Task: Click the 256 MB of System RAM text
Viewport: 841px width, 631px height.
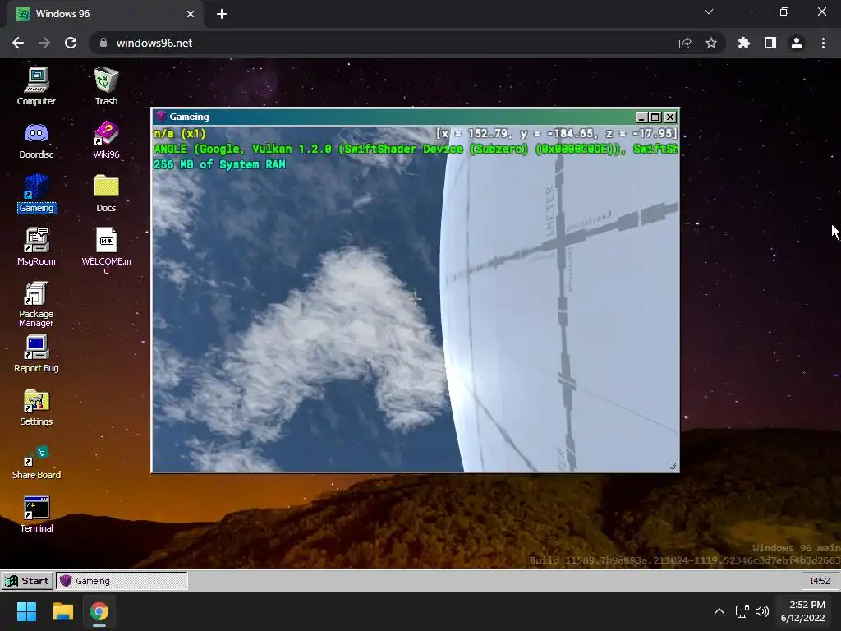Action: 219,164
